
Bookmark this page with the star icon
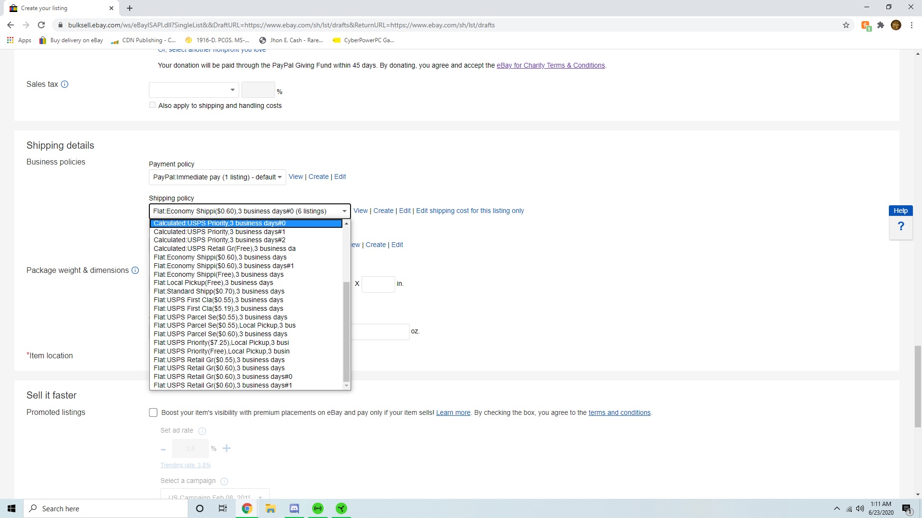click(x=846, y=25)
